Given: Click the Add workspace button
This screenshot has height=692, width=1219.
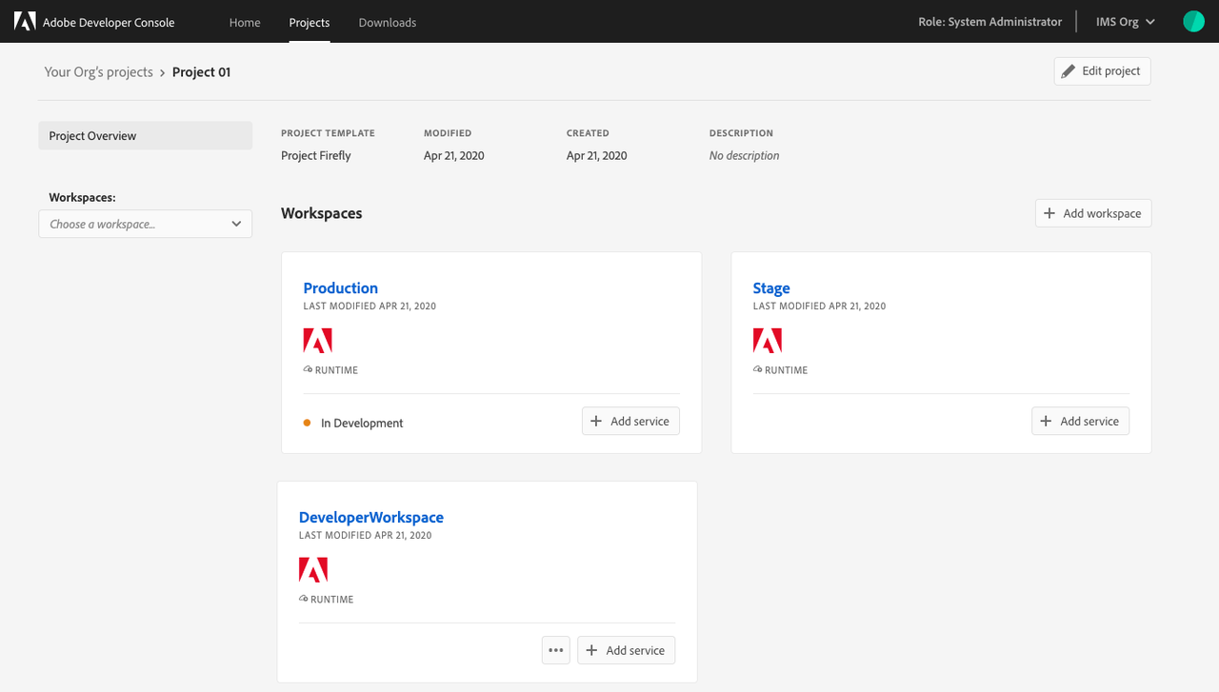Looking at the screenshot, I should tap(1093, 213).
